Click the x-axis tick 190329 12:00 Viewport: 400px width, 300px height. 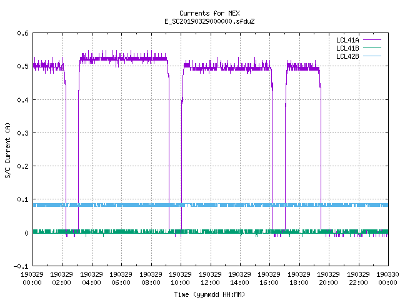pyautogui.click(x=210, y=279)
